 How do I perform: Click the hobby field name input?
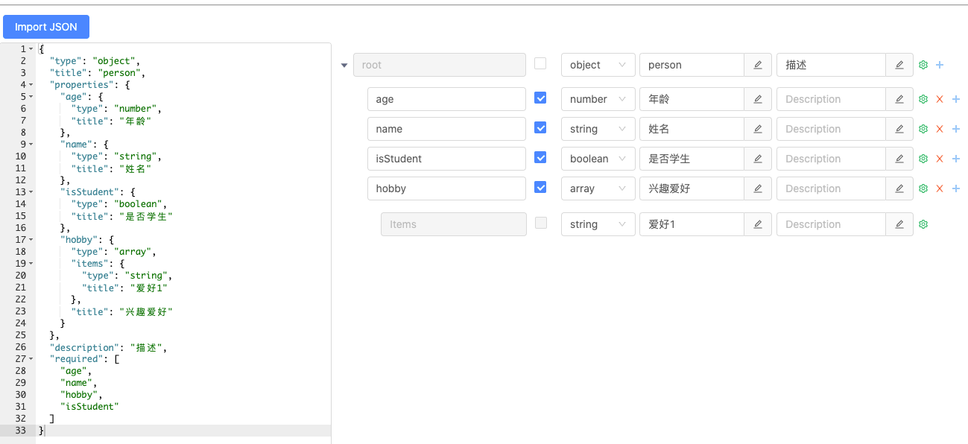446,188
